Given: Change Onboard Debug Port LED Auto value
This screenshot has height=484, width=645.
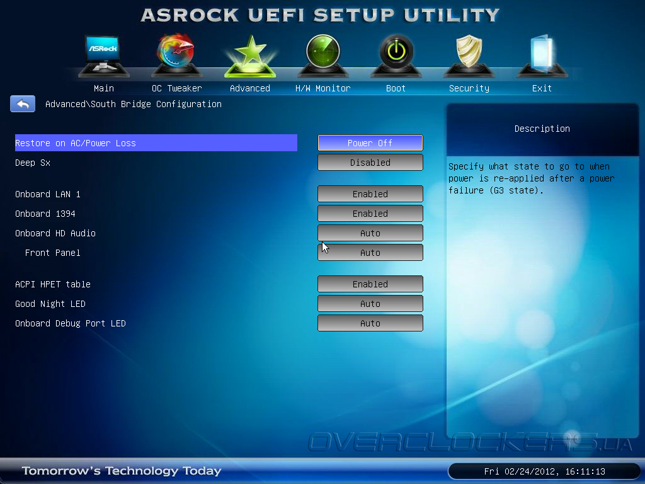Looking at the screenshot, I should click(370, 323).
